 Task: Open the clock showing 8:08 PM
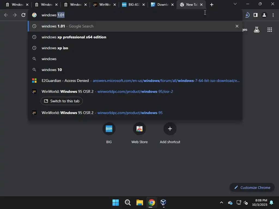click(x=260, y=202)
